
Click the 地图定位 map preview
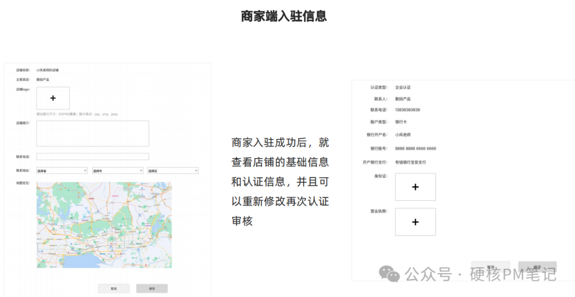coord(104,225)
